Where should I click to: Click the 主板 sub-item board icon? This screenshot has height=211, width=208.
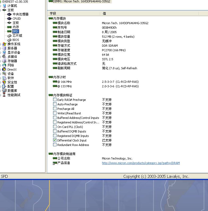pyautogui.click(x=9, y=23)
